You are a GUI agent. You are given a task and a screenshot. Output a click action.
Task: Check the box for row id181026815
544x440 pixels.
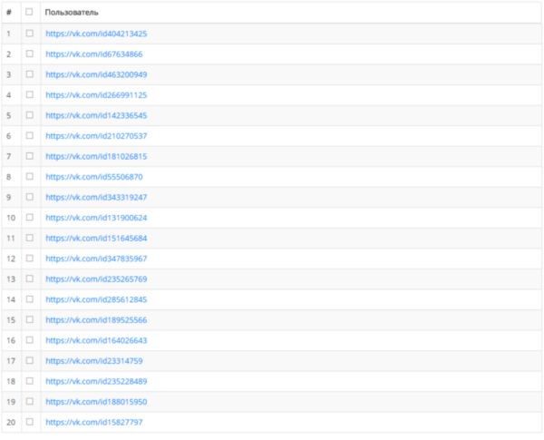pos(30,156)
